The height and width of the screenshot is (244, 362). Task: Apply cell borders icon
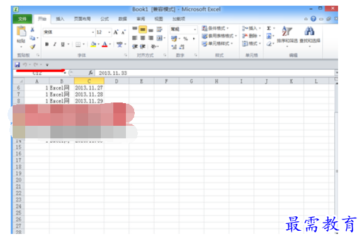[x=78, y=44]
